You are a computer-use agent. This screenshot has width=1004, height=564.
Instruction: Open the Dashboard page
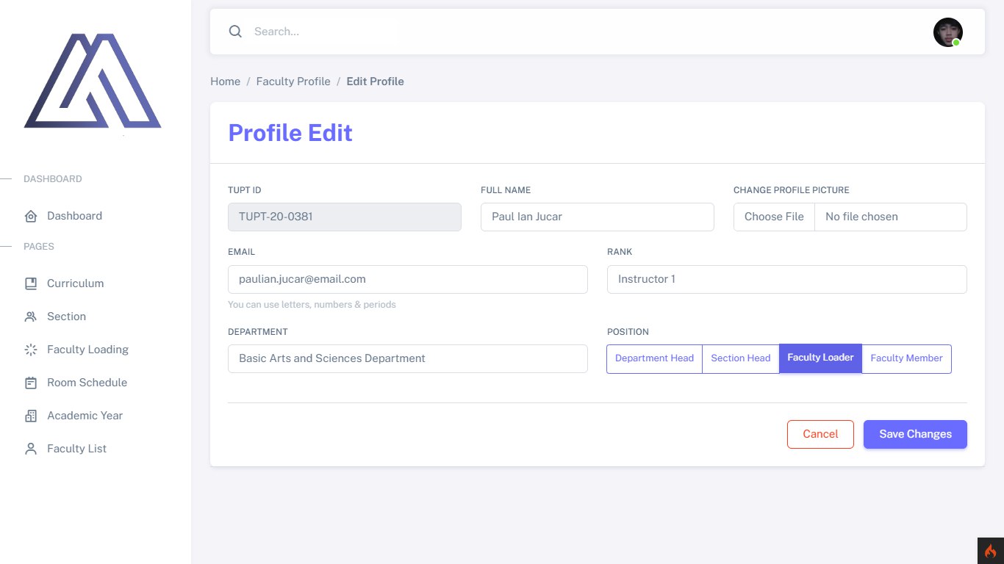(x=74, y=216)
